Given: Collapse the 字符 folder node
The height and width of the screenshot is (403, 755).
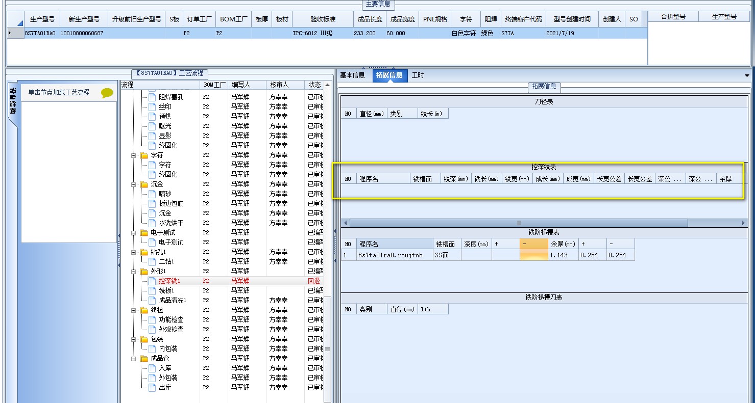Looking at the screenshot, I should point(134,155).
